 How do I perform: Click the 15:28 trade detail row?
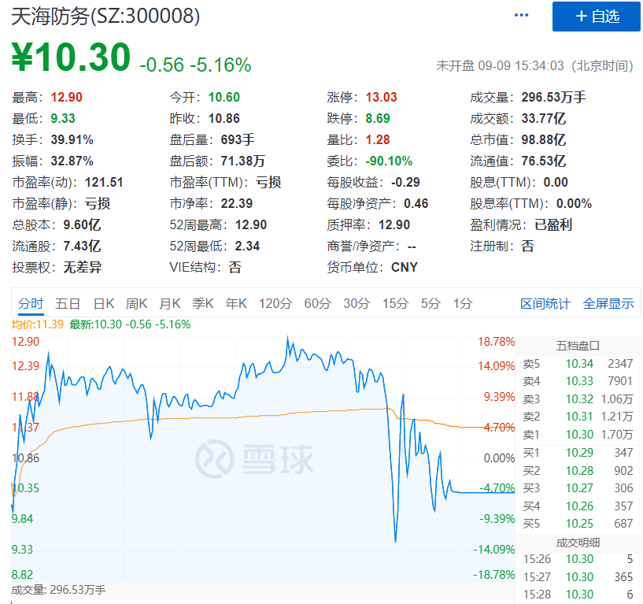click(578, 595)
